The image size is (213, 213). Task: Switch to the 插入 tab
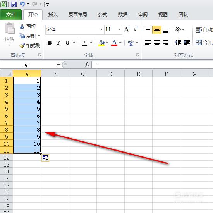click(53, 15)
